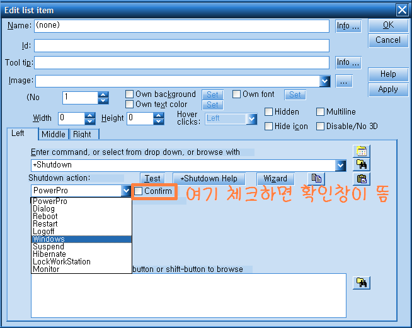Launch the Wizard button
The height and width of the screenshot is (328, 412).
tap(275, 179)
